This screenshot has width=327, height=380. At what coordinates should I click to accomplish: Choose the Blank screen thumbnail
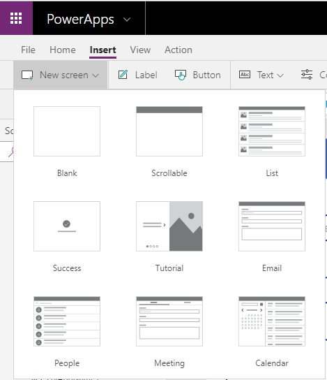pyautogui.click(x=67, y=131)
